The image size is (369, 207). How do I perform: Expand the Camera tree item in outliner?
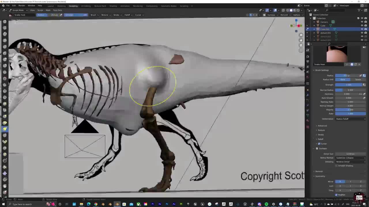pyautogui.click(x=314, y=22)
